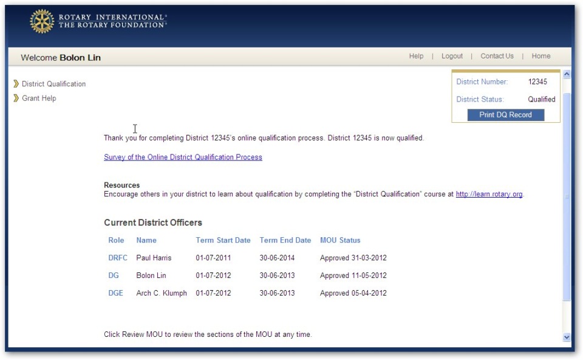Click start date 01-07-2011
Viewport: 583px width, 360px height.
pos(213,258)
